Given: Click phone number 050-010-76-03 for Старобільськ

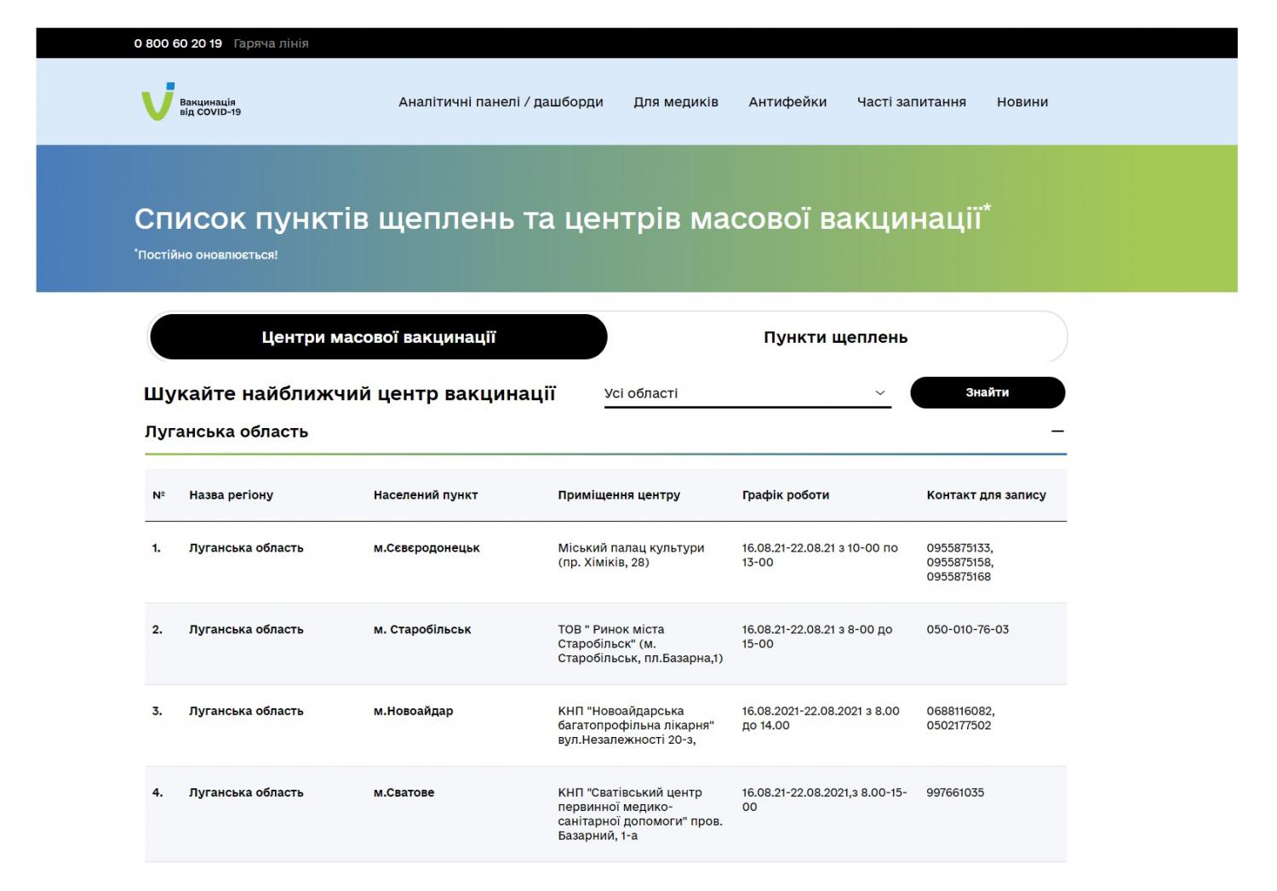Looking at the screenshot, I should (x=967, y=630).
